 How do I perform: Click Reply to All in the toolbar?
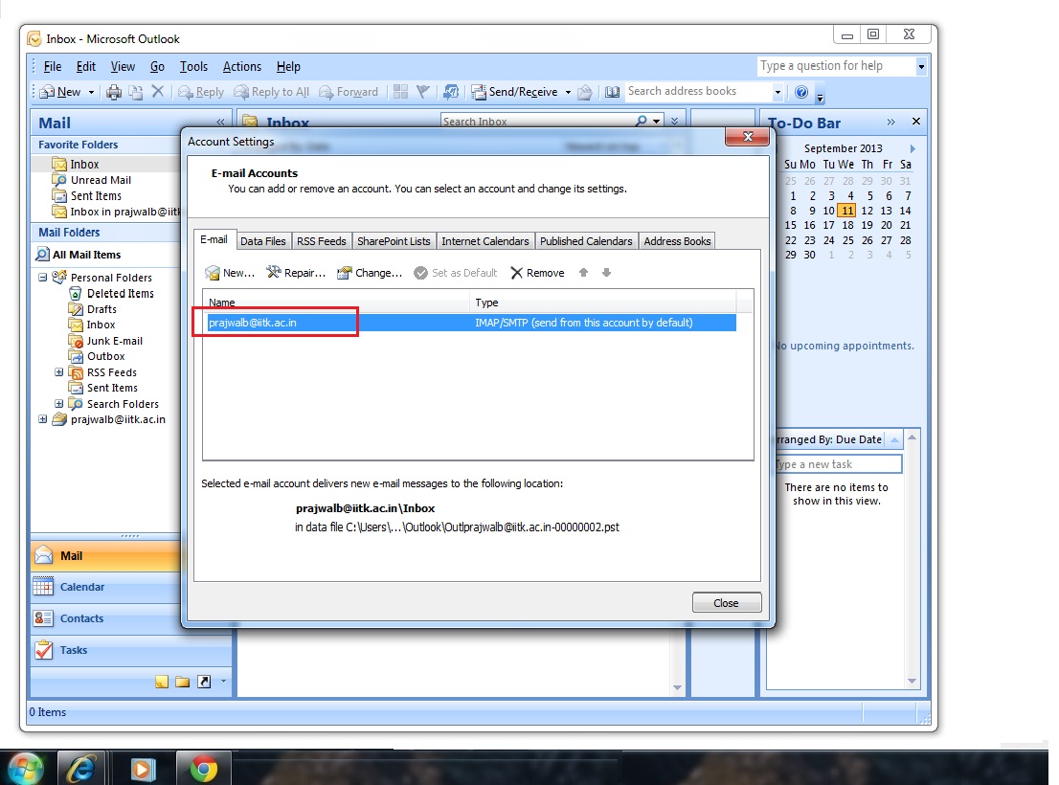[x=271, y=92]
